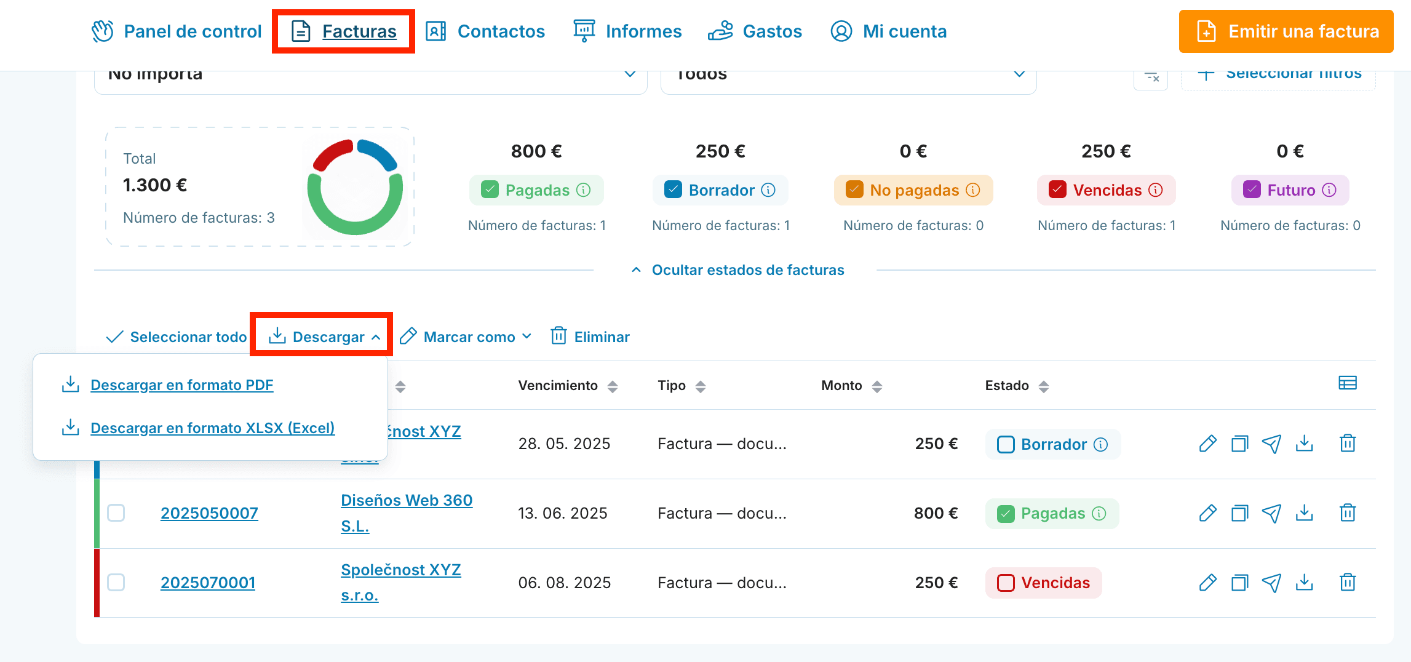Toggle Vencidas status filter checkbox
This screenshot has height=662, width=1411.
(1057, 190)
